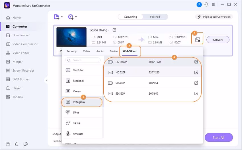Open the Toolbox module

[14, 97]
